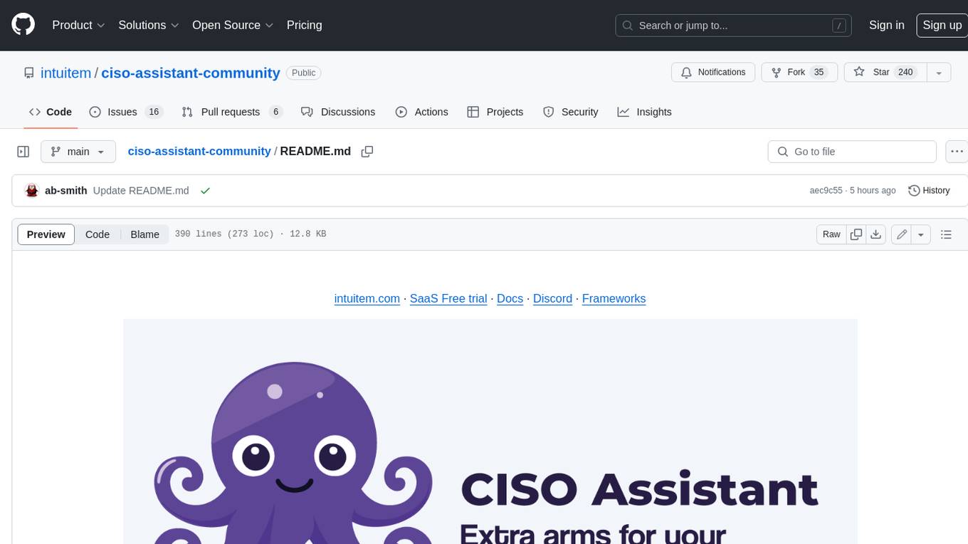Image resolution: width=968 pixels, height=544 pixels.
Task: Switch to the Code tab
Action: click(x=51, y=112)
